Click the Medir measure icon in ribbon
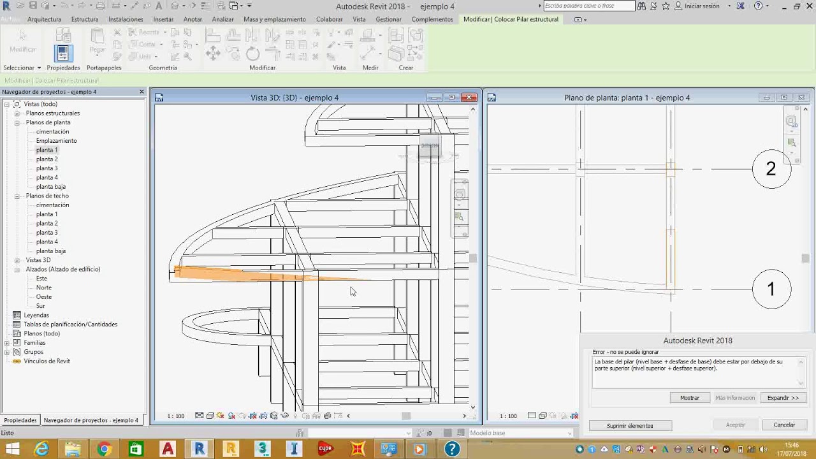The width and height of the screenshot is (816, 459). [368, 54]
